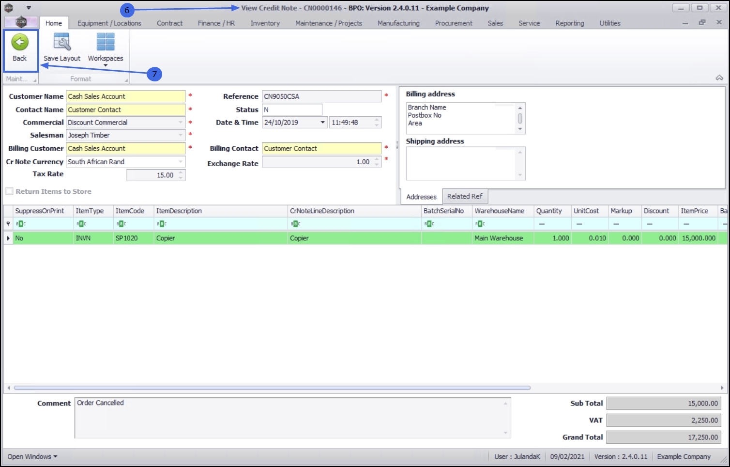The width and height of the screenshot is (730, 467).
Task: Click the Tax Rate spinner
Action: pyautogui.click(x=181, y=175)
